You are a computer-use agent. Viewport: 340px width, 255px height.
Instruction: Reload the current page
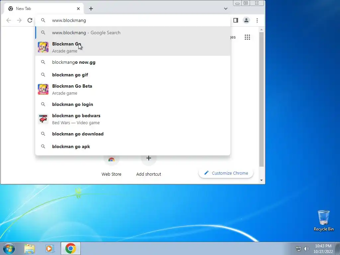30,20
